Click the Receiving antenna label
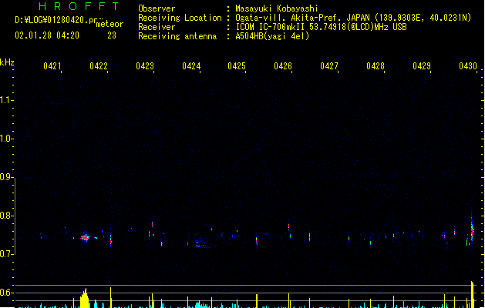This screenshot has width=485, height=308. click(x=177, y=36)
